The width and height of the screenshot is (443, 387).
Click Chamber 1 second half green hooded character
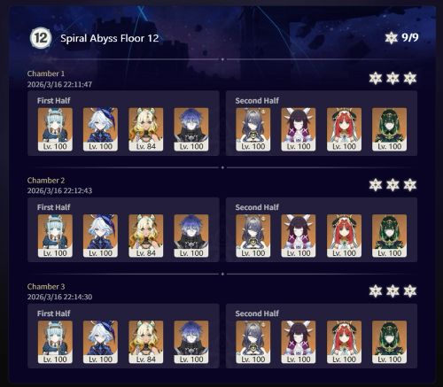[x=389, y=129]
